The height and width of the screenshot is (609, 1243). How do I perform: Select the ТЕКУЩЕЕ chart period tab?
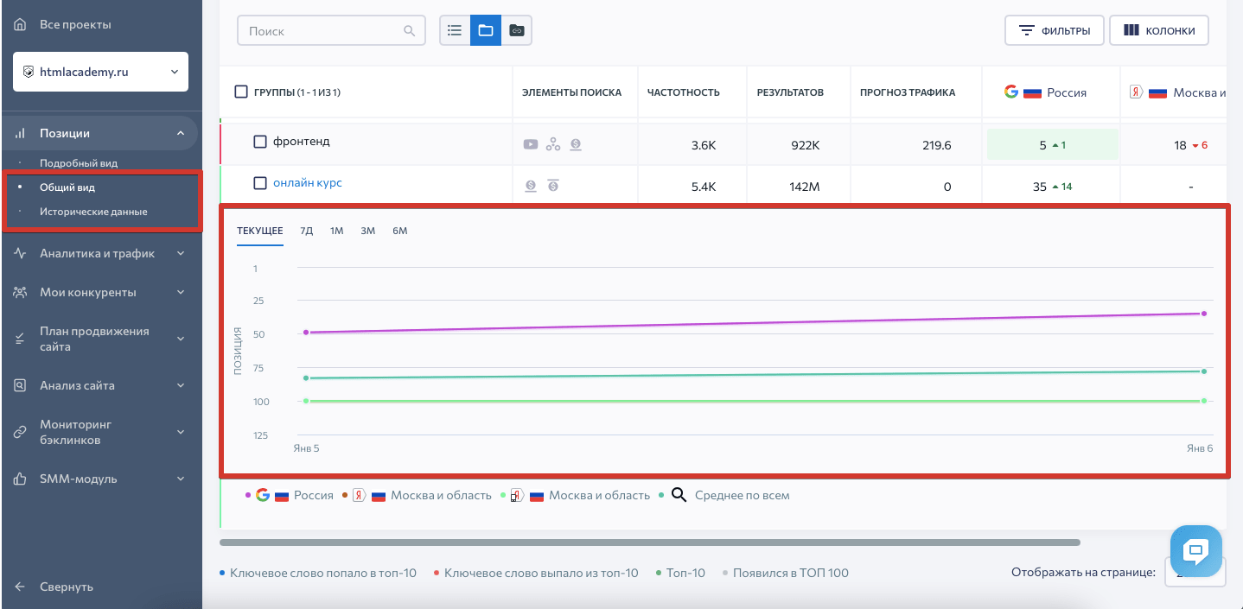pos(260,231)
